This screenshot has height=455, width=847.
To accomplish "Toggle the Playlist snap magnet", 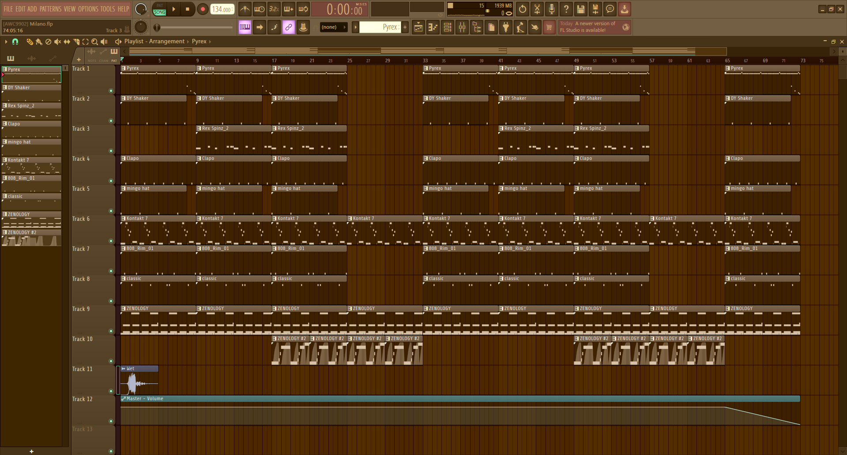I will click(15, 42).
